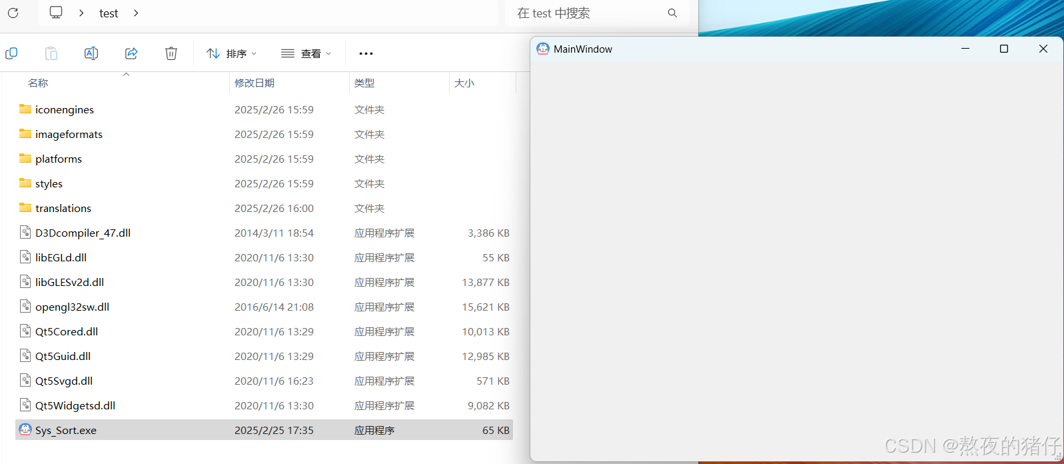Click the date 2016/6/14 21:08
The image size is (1064, 464).
(274, 307)
